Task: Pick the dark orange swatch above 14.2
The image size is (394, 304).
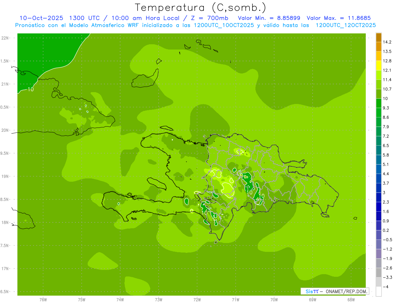Action: click(379, 37)
